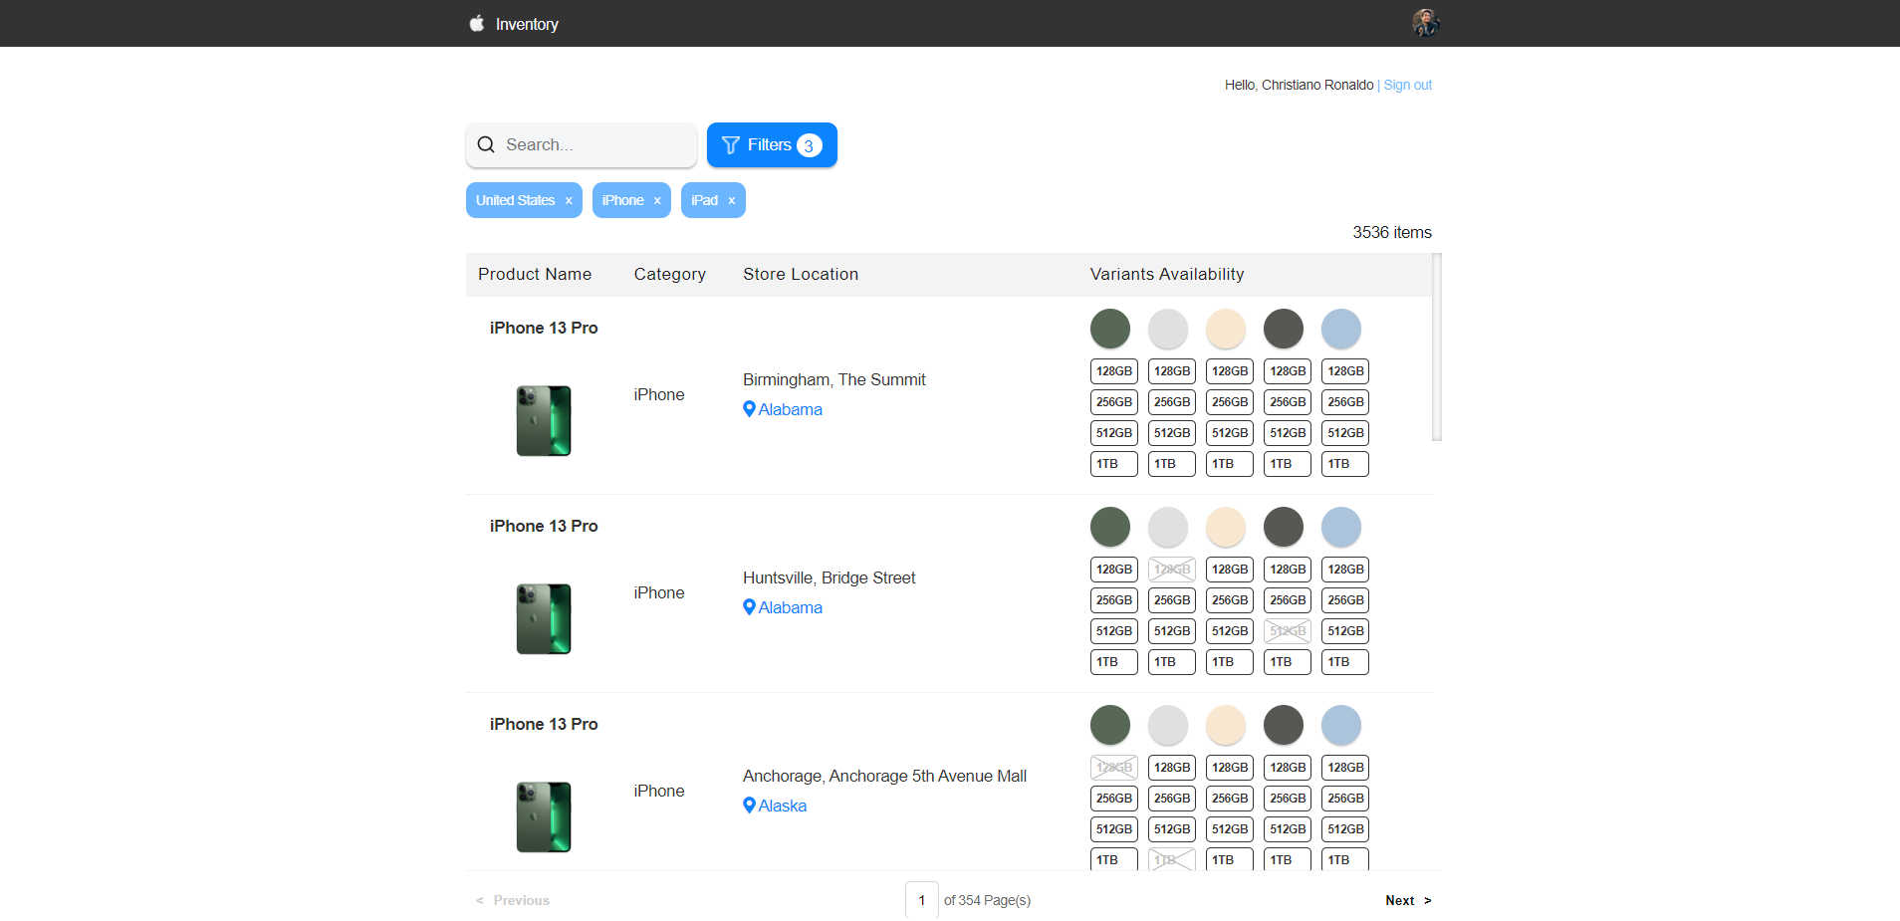Select blue color swatch in Huntsville row
This screenshot has height=921, width=1900.
click(1341, 527)
